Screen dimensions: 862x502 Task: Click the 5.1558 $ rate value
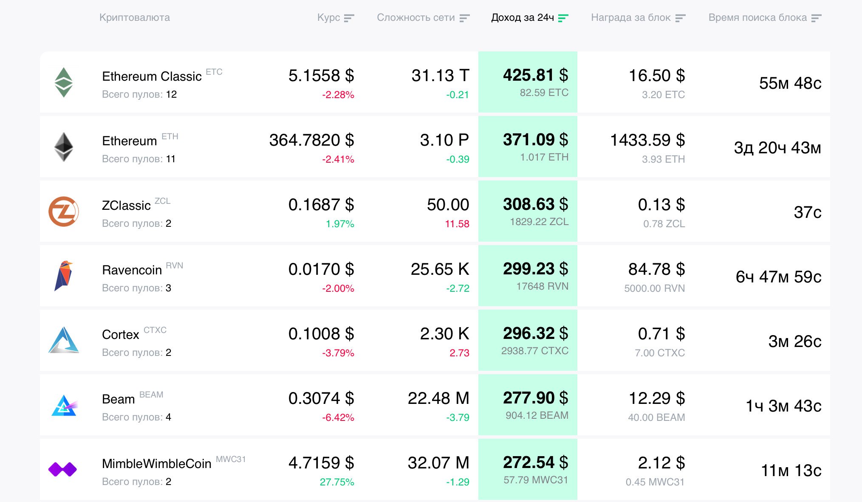click(321, 76)
